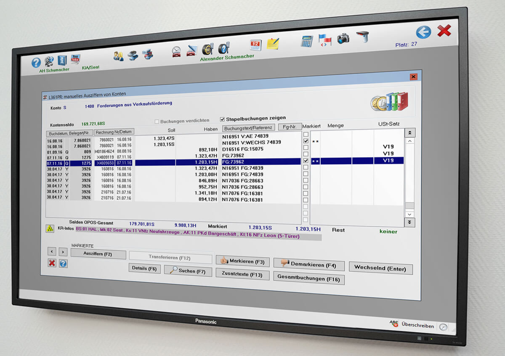Screen dimensions: 505x356
Task: Click the yellow KR-Infos pyramid icon
Action: click(x=50, y=229)
